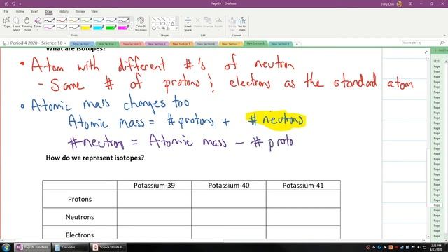Switch to the View tab
The image size is (448, 252).
click(94, 12)
